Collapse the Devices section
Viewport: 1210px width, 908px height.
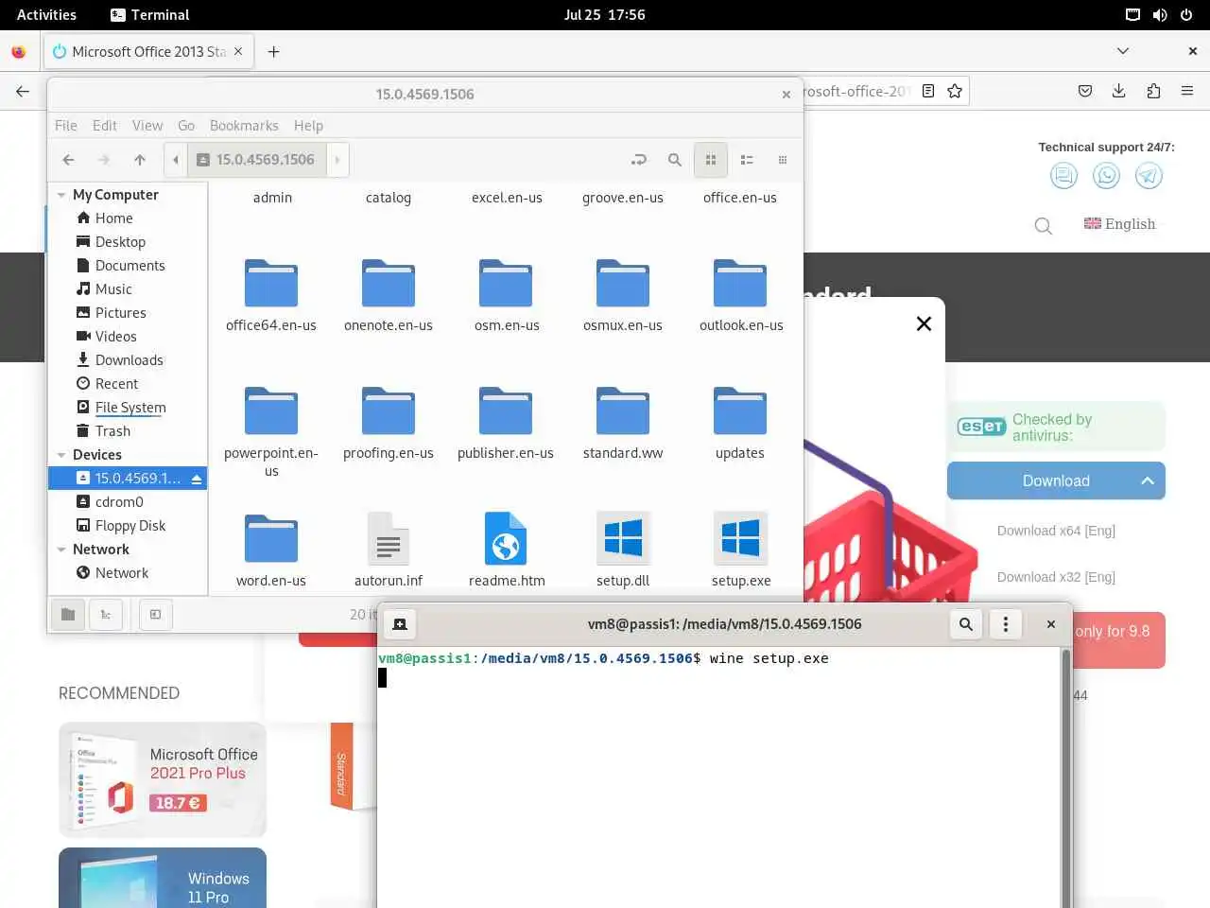click(x=61, y=455)
